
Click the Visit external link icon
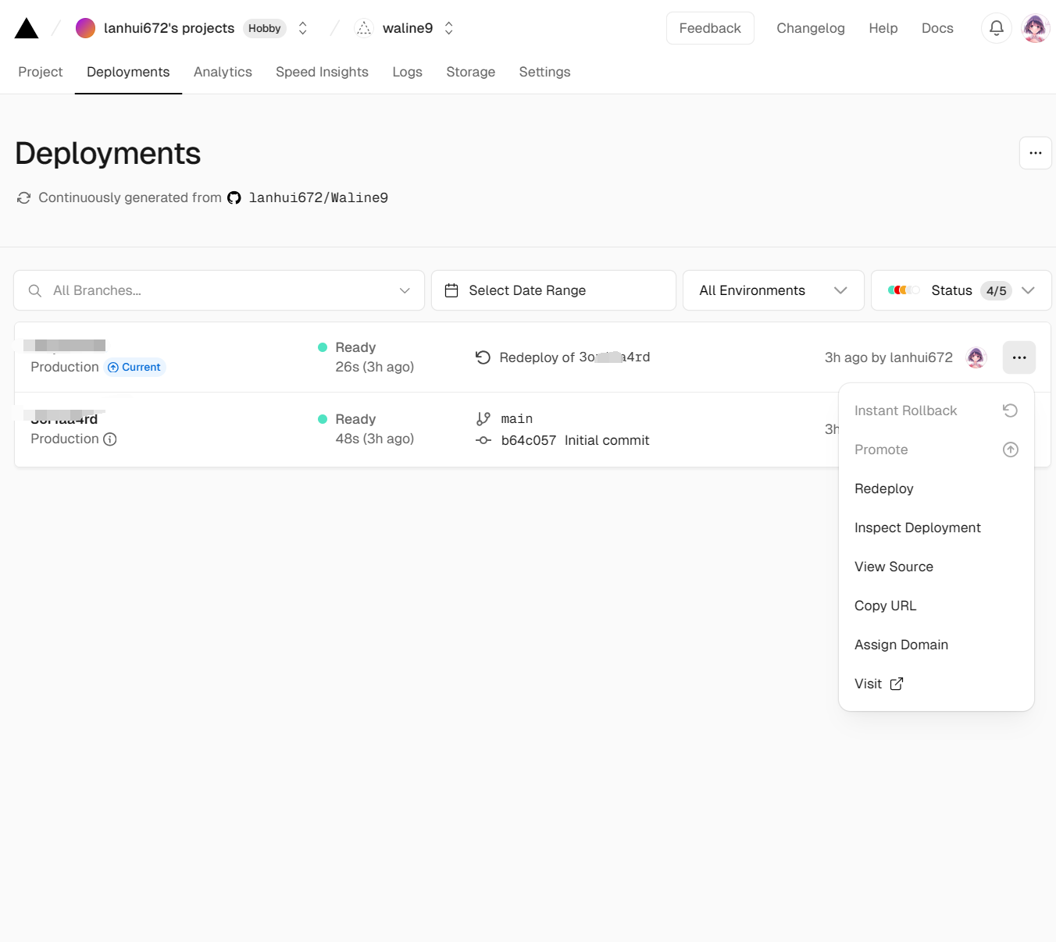tap(897, 684)
